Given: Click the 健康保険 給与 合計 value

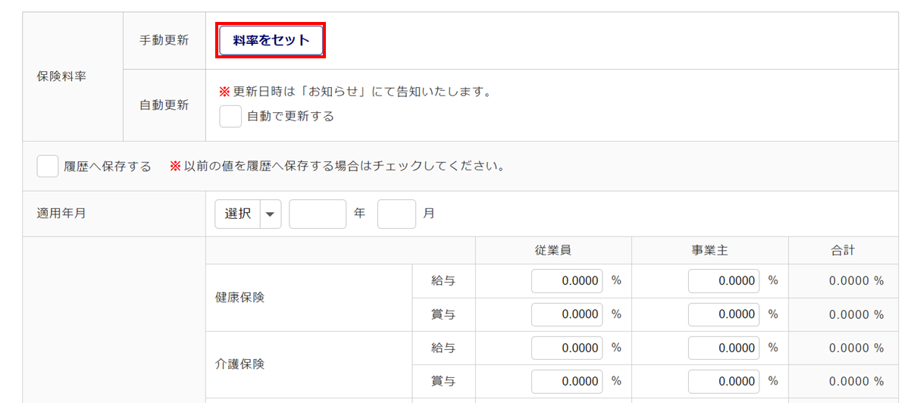Looking at the screenshot, I should click(856, 281).
